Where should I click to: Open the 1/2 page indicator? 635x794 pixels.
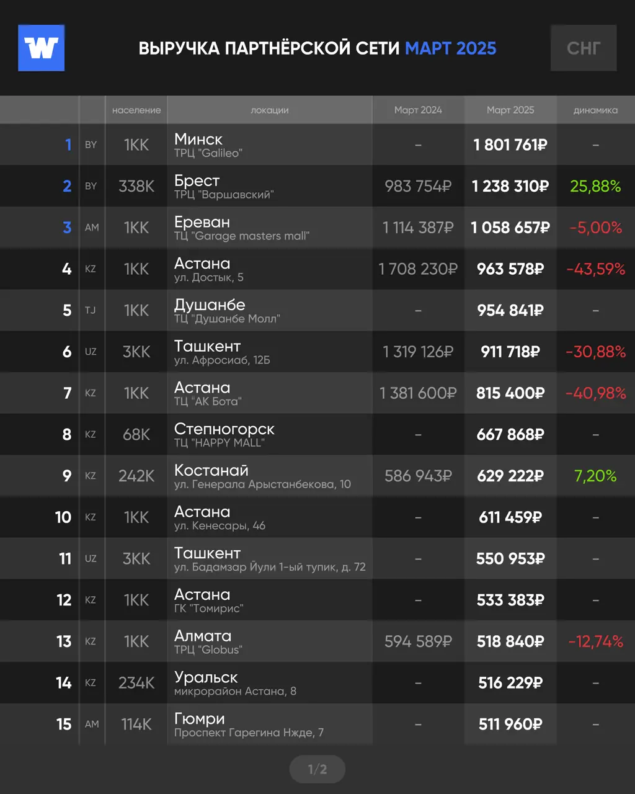[x=317, y=770]
